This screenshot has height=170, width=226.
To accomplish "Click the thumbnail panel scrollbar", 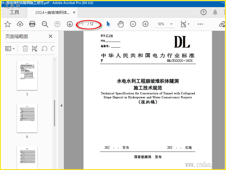I will [55, 113].
